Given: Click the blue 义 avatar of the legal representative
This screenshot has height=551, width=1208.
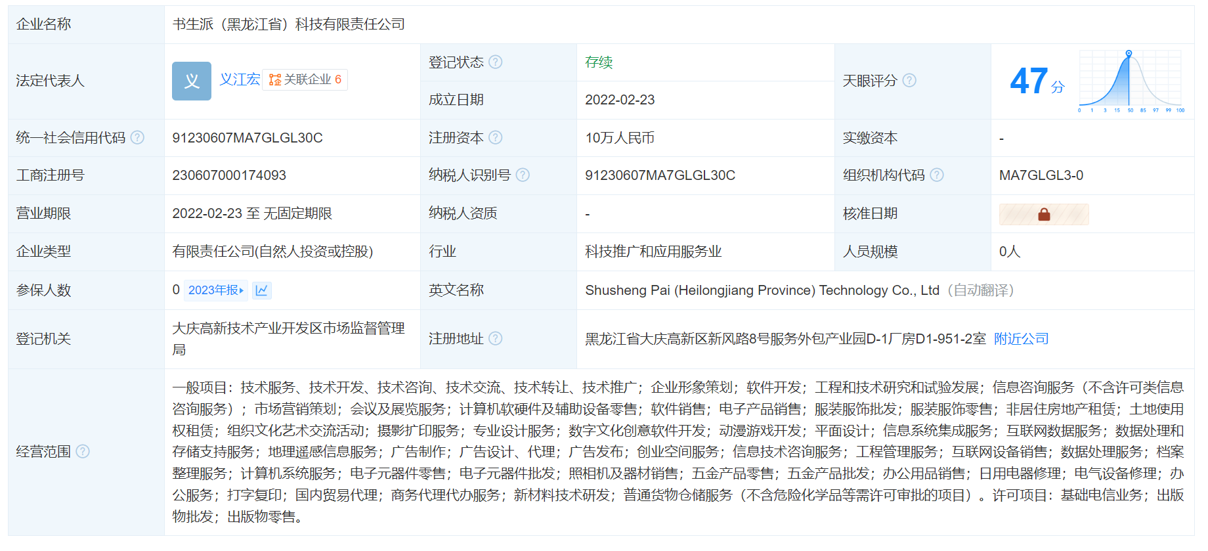Looking at the screenshot, I should pos(191,81).
